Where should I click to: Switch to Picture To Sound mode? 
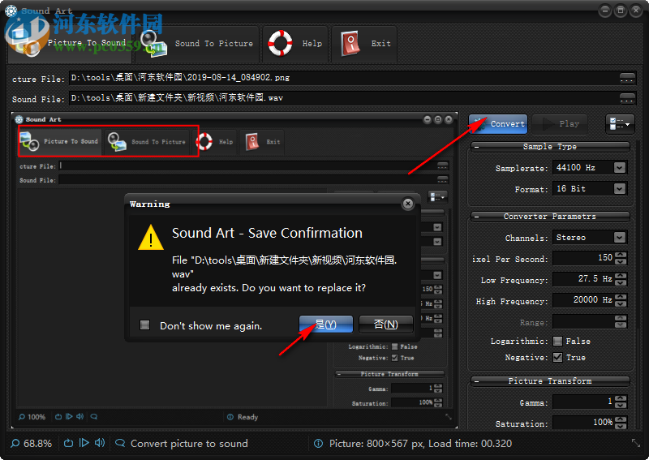point(70,44)
